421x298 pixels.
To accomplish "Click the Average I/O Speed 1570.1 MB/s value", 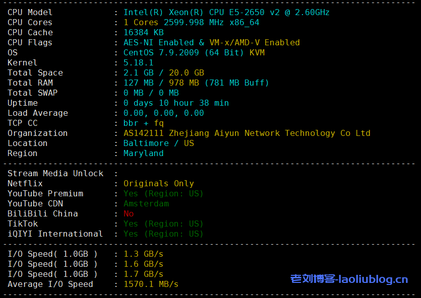I will coord(151,284).
